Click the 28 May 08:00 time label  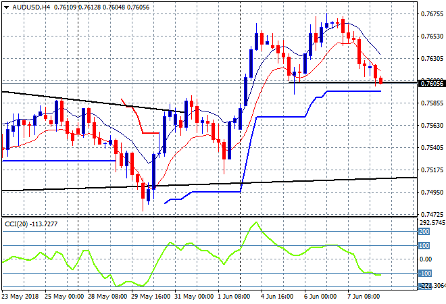pyautogui.click(x=107, y=296)
